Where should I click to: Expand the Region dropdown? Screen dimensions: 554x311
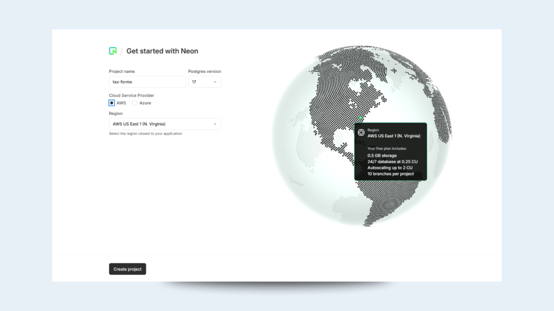point(164,124)
